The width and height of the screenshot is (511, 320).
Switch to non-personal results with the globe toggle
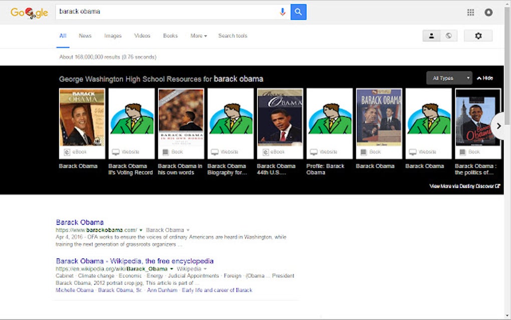[449, 36]
